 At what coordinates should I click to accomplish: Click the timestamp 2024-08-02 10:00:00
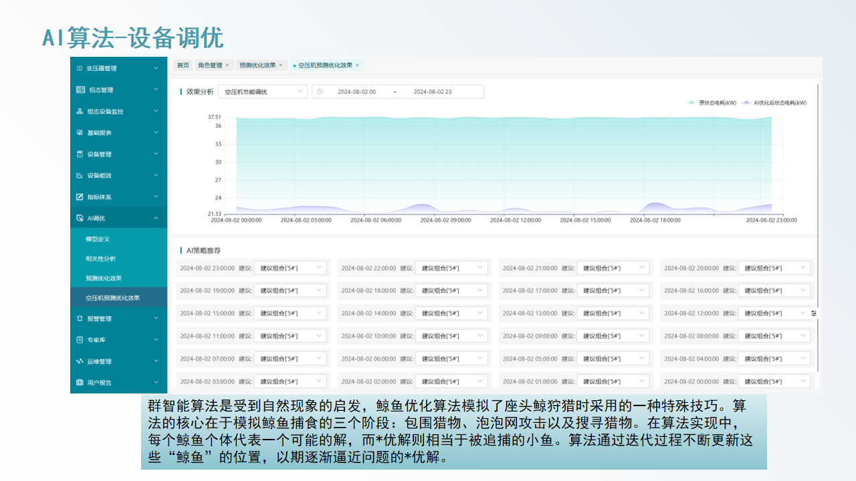click(368, 336)
